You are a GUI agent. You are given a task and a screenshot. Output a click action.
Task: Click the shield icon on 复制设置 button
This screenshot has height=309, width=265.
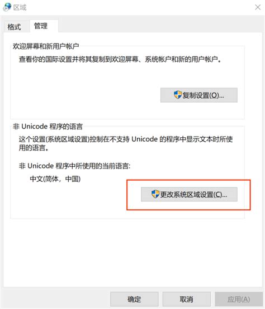tap(178, 95)
